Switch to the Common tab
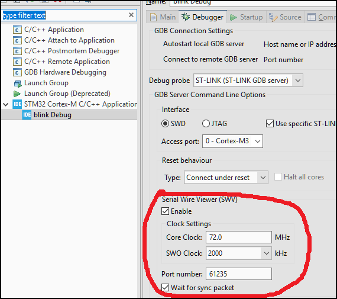 [321, 17]
